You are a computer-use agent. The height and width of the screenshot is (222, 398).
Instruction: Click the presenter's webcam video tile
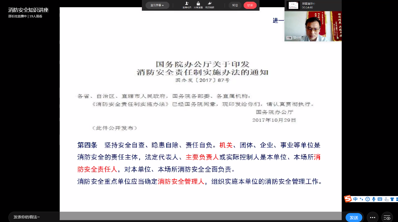313,26
